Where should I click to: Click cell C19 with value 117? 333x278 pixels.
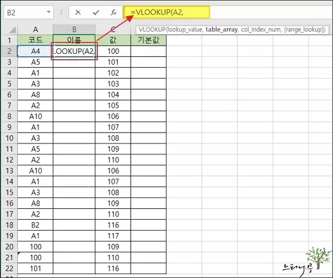tap(113, 236)
